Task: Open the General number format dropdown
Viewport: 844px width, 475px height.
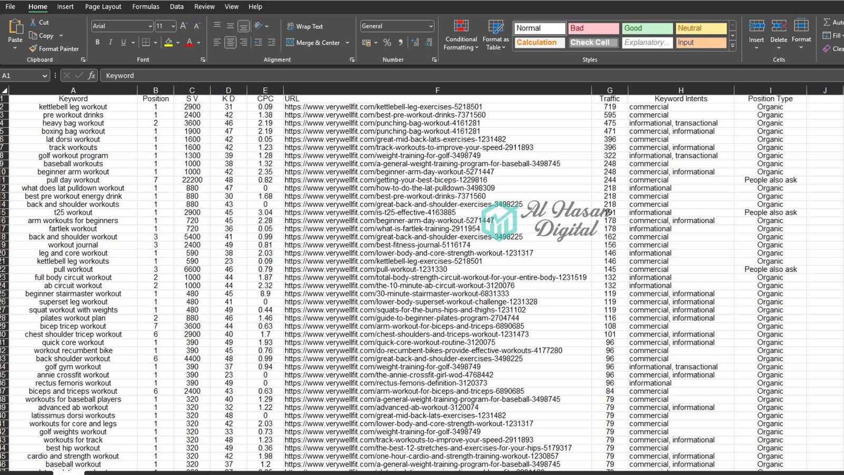Action: point(431,26)
